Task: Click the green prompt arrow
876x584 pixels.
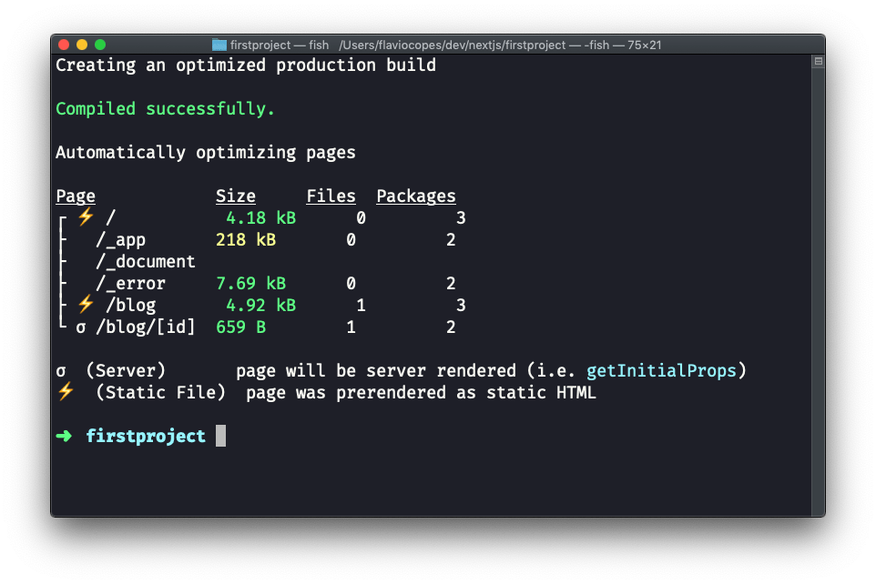Action: point(64,437)
